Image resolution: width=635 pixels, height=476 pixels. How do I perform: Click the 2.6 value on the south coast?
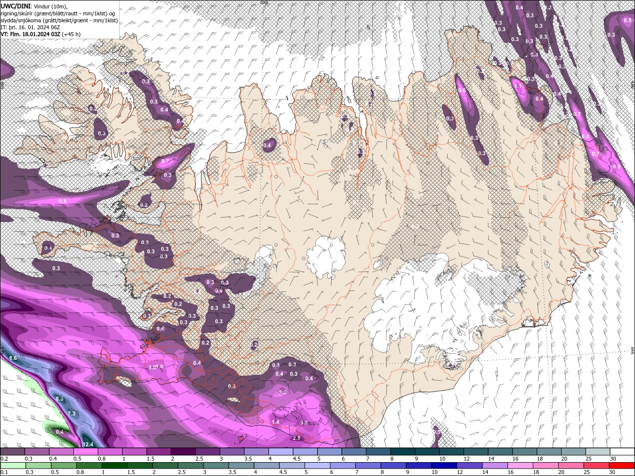[297, 438]
